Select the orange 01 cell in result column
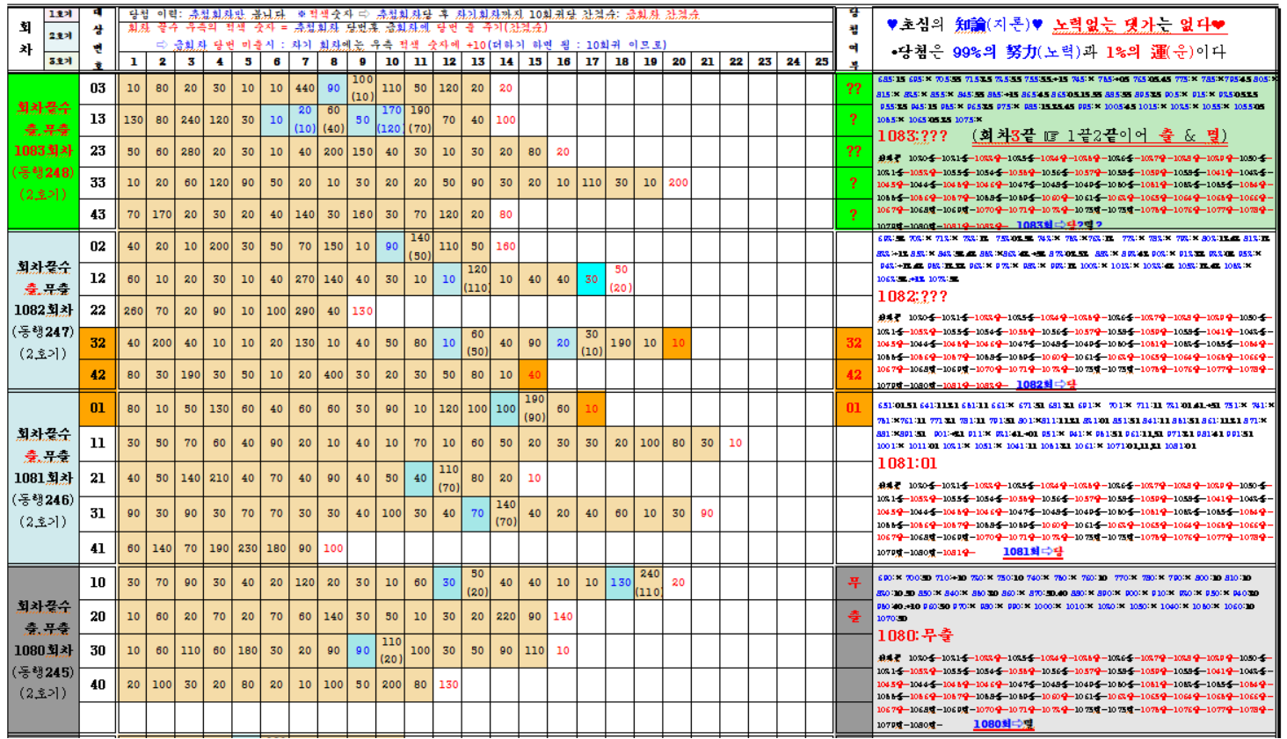 click(x=853, y=408)
